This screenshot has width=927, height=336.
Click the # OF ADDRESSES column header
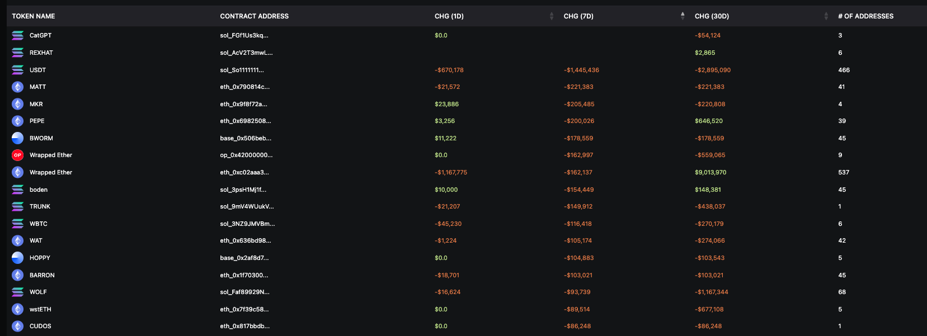pyautogui.click(x=866, y=16)
